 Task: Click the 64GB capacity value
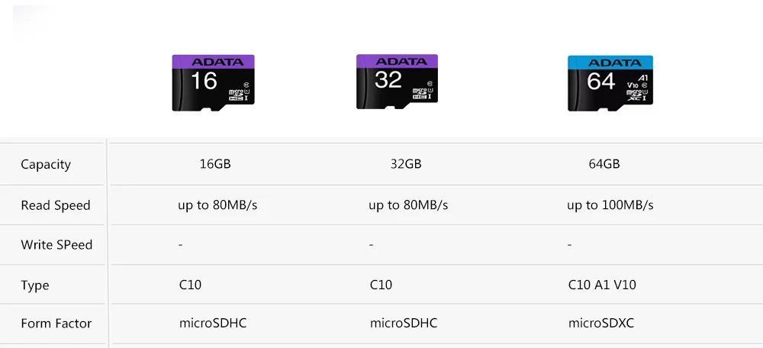point(604,164)
